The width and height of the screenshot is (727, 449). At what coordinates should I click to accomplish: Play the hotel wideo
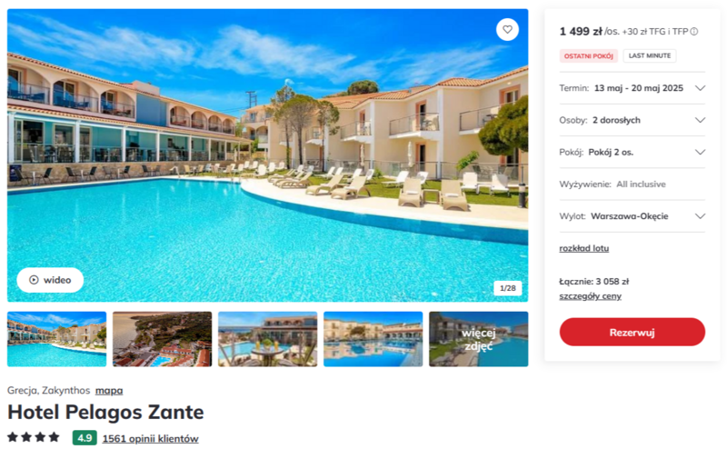pos(50,280)
